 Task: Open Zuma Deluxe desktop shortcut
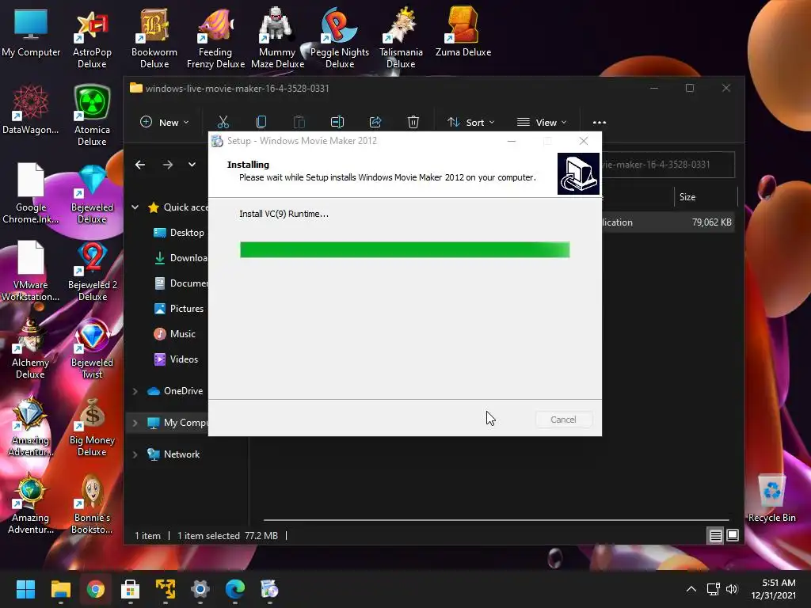[x=463, y=32]
